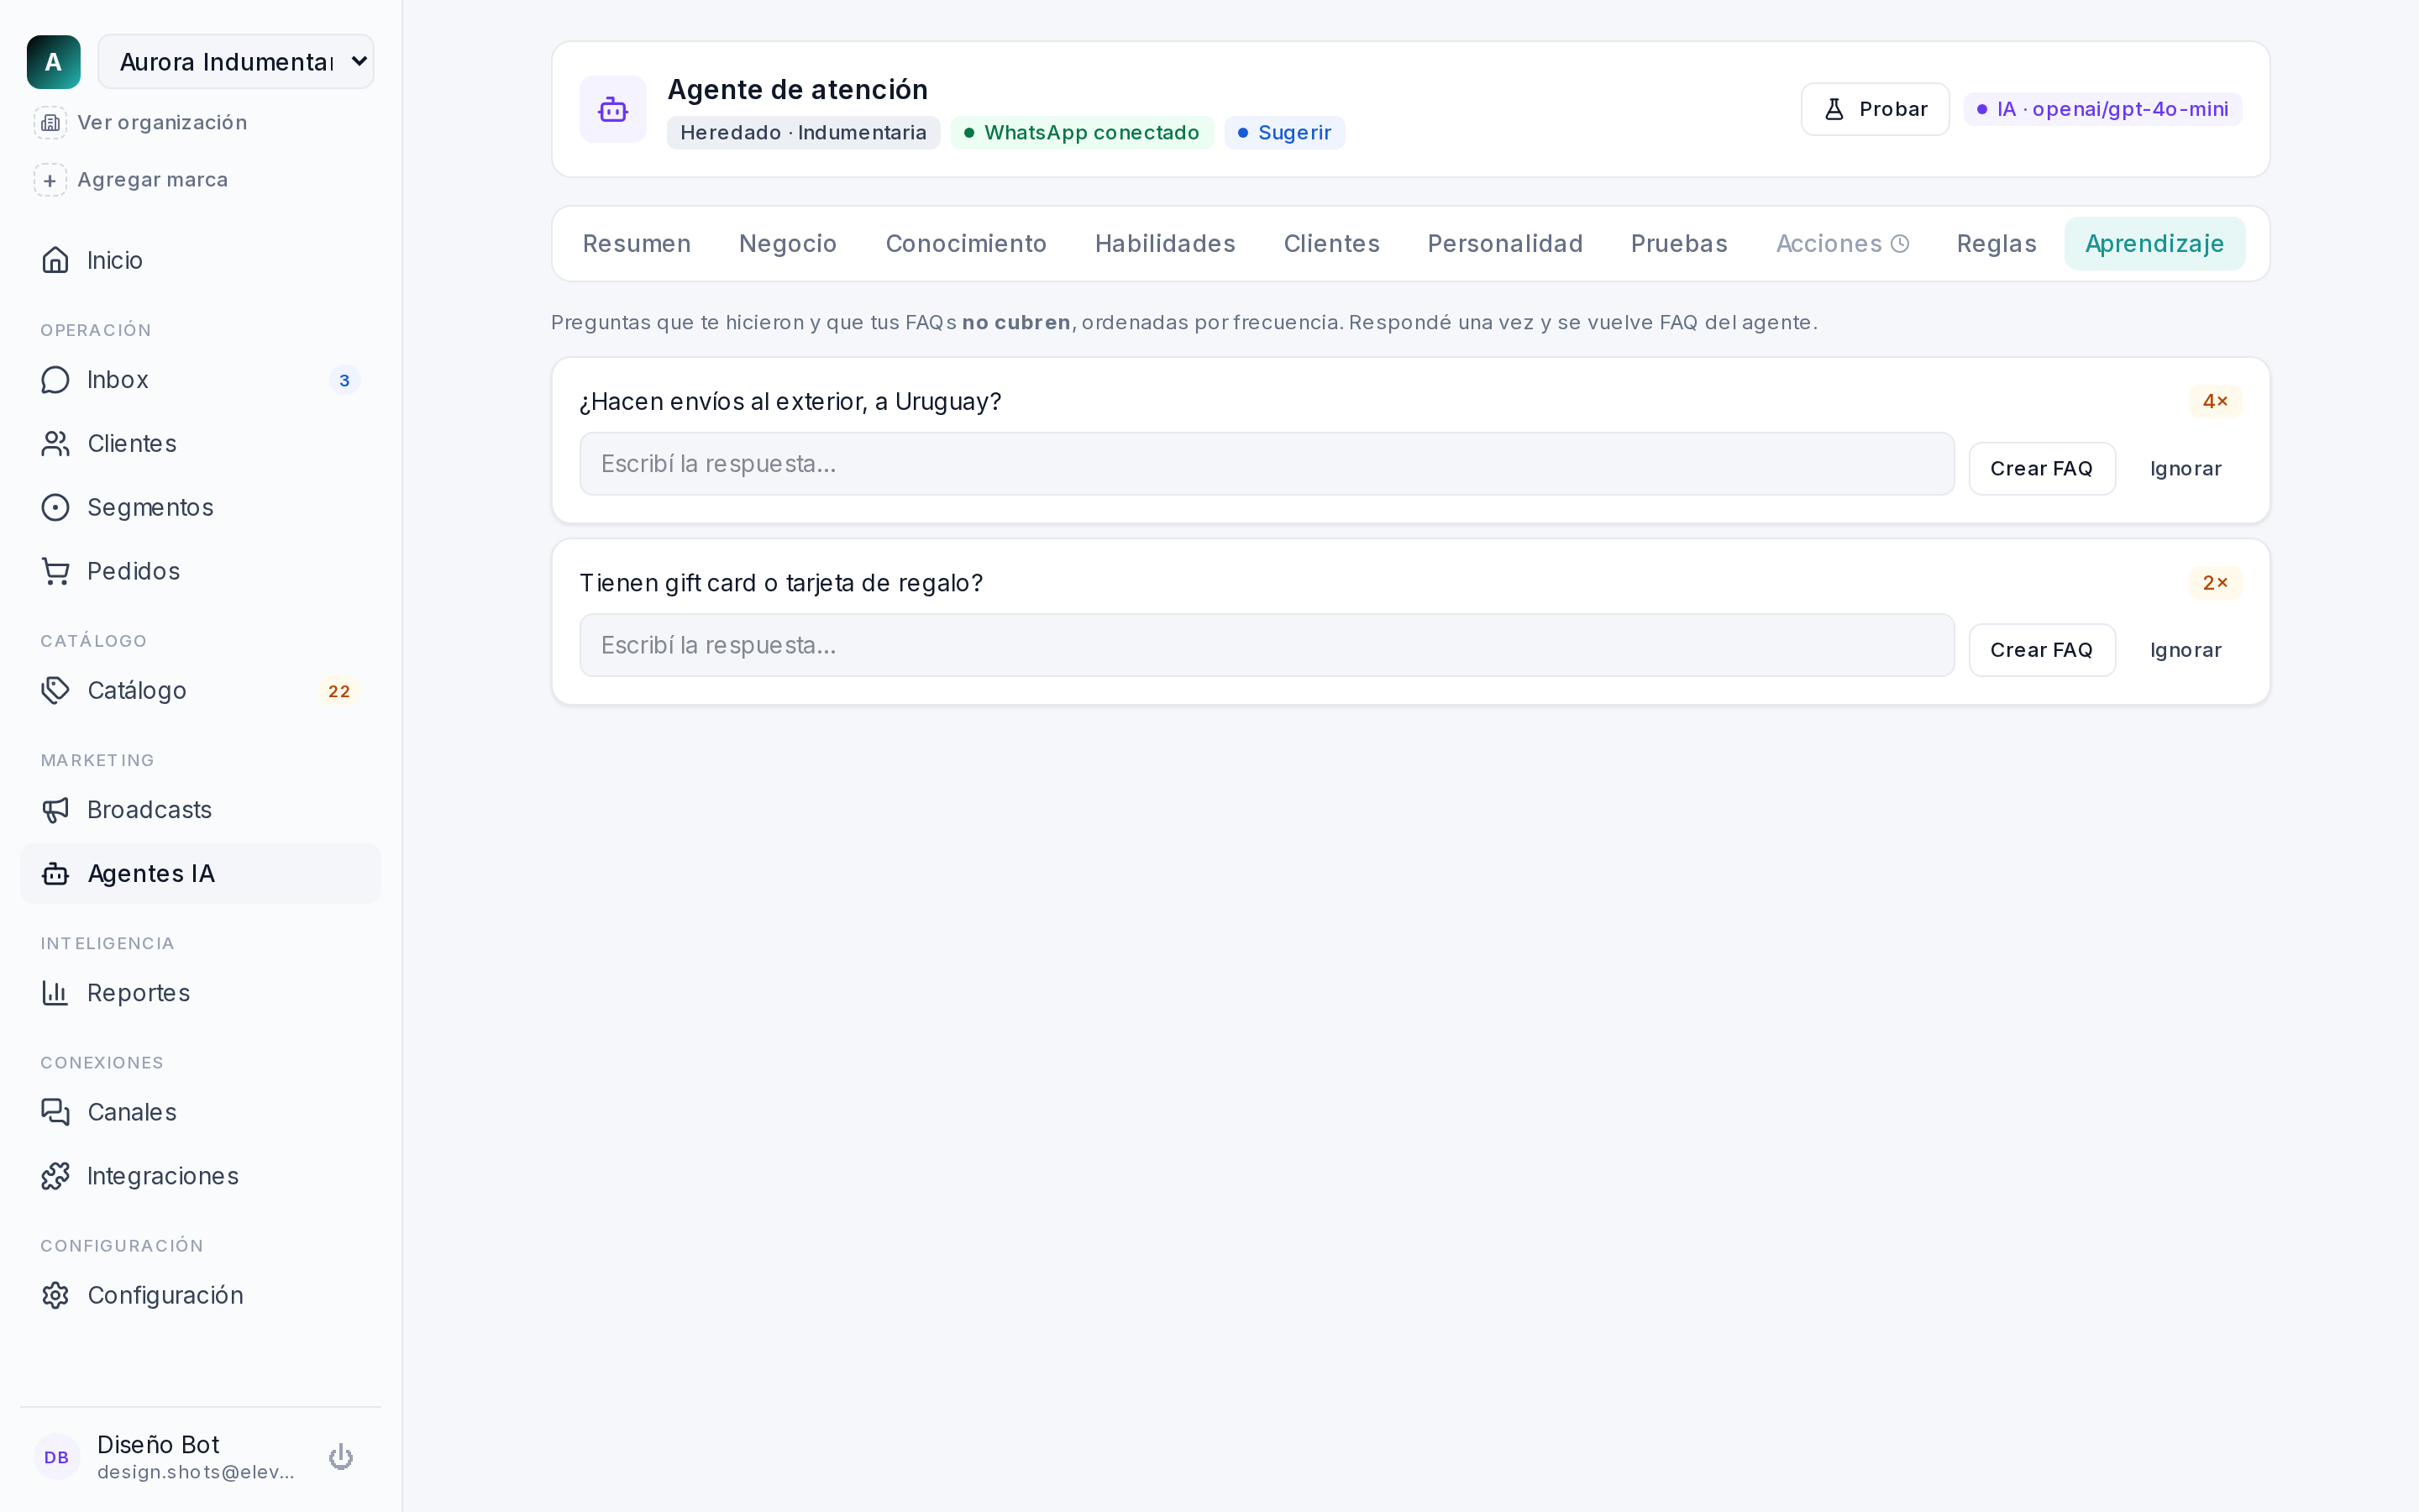Click the answer field for gift card question
Image resolution: width=2419 pixels, height=1512 pixels.
pyautogui.click(x=1267, y=646)
